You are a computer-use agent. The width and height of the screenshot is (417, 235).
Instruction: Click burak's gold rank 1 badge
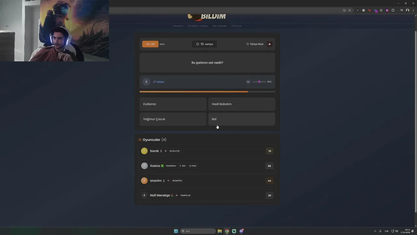tap(144, 151)
